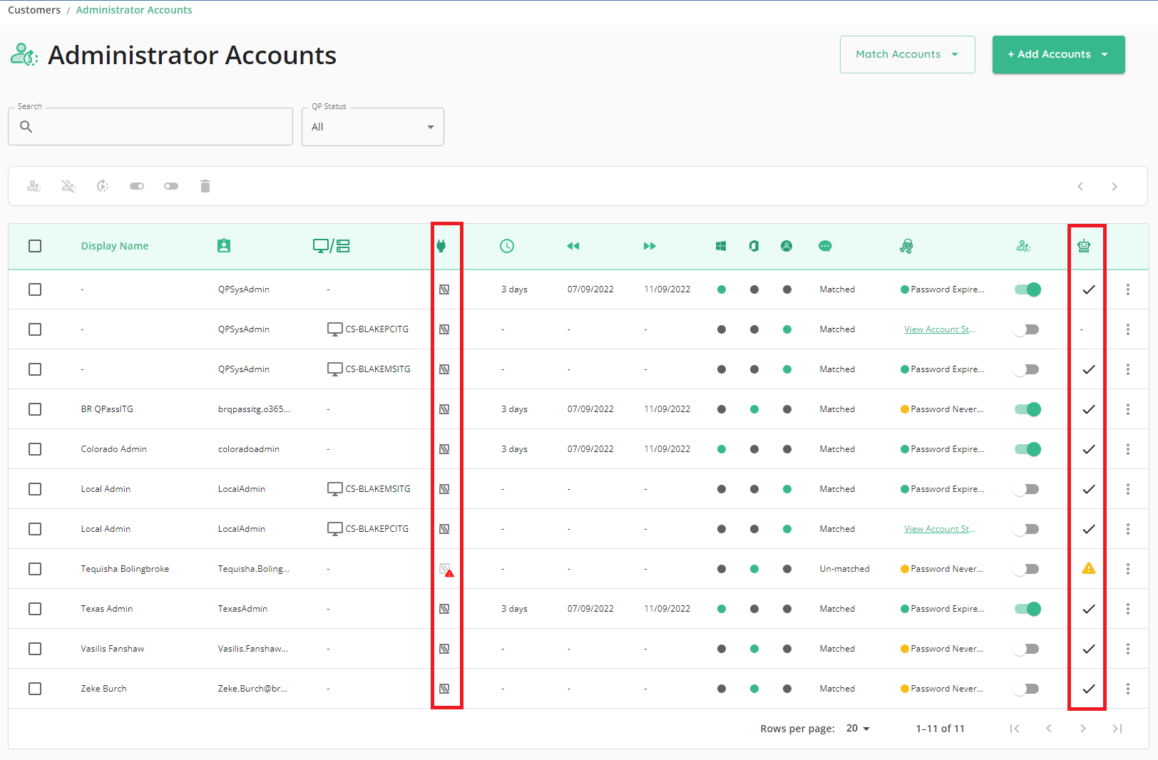This screenshot has width=1158, height=760.
Task: Click the warning triangle for Tequisha Bolingbroke
Action: 1089,568
